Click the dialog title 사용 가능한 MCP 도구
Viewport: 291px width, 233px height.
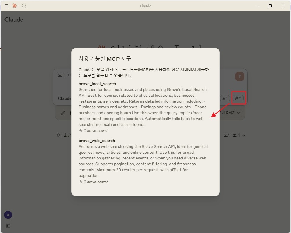[105, 59]
